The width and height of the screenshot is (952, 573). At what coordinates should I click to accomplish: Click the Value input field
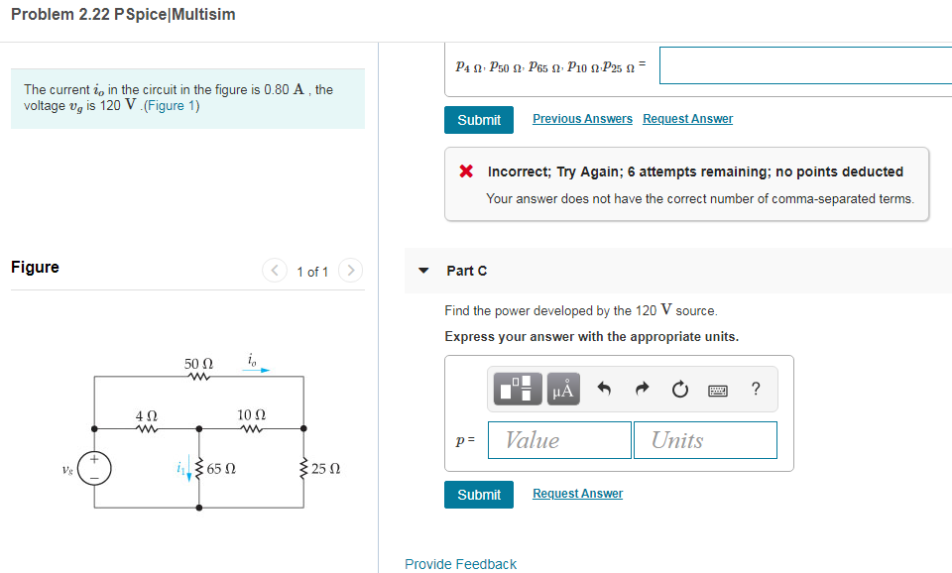(558, 440)
